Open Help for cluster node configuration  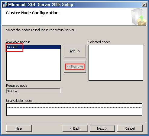pyautogui.click(x=19, y=128)
